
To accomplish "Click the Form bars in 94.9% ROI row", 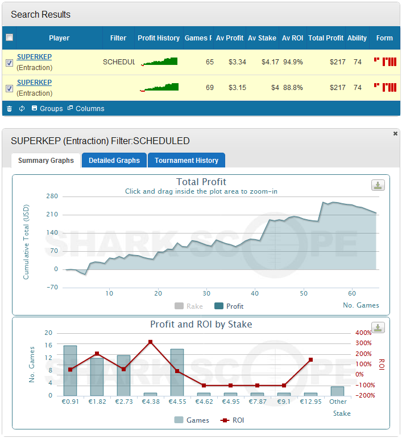I will (385, 62).
